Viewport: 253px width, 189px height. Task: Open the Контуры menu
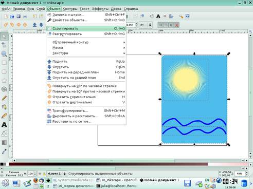click(x=70, y=9)
